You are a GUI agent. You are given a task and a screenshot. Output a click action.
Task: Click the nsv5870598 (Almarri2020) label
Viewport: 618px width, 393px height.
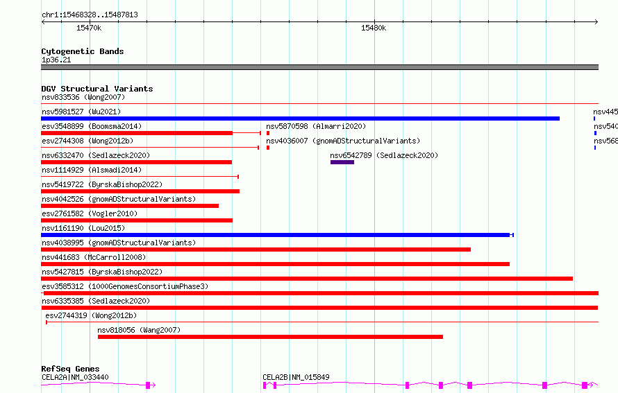[x=316, y=126]
